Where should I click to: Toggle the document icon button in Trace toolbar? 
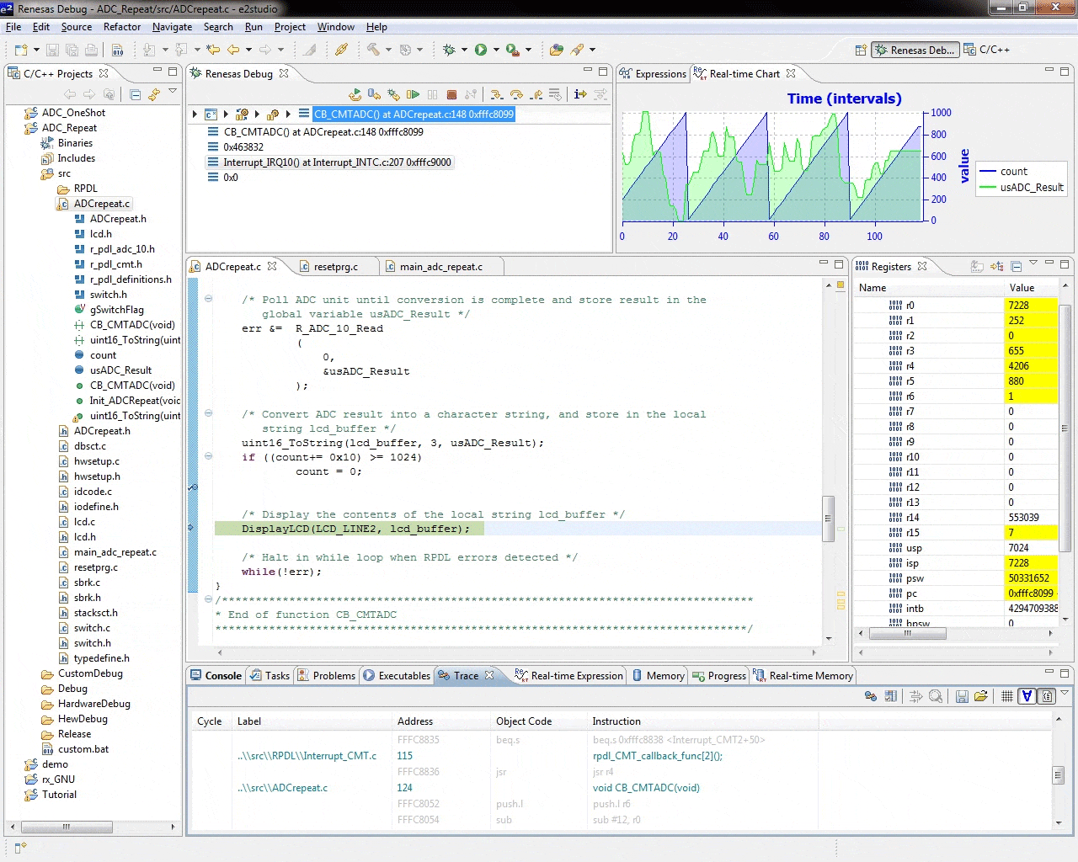point(1047,696)
